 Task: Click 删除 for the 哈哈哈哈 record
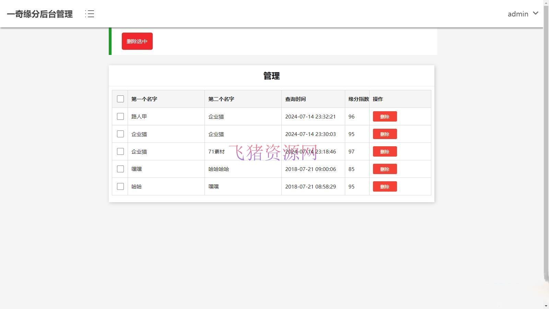384,169
